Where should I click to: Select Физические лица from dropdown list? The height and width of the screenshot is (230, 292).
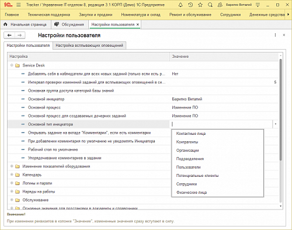(x=217, y=193)
